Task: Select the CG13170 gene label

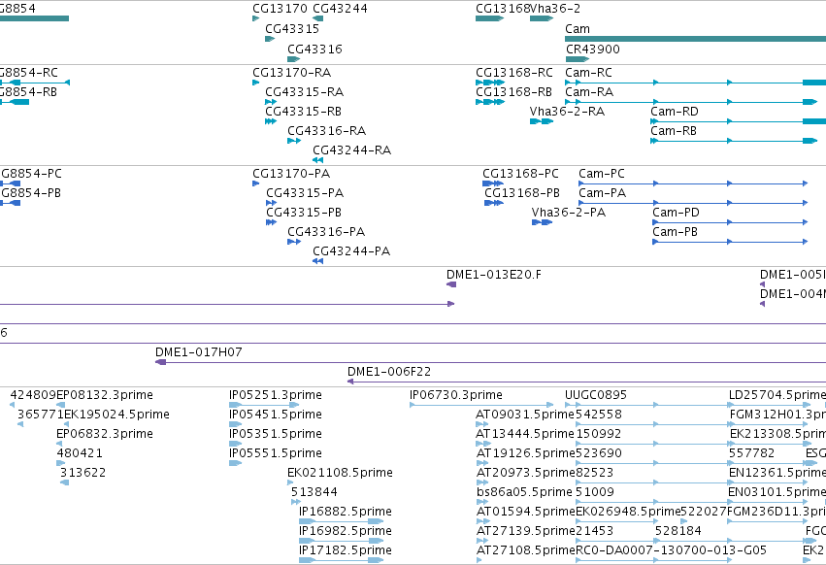Action: coord(280,9)
